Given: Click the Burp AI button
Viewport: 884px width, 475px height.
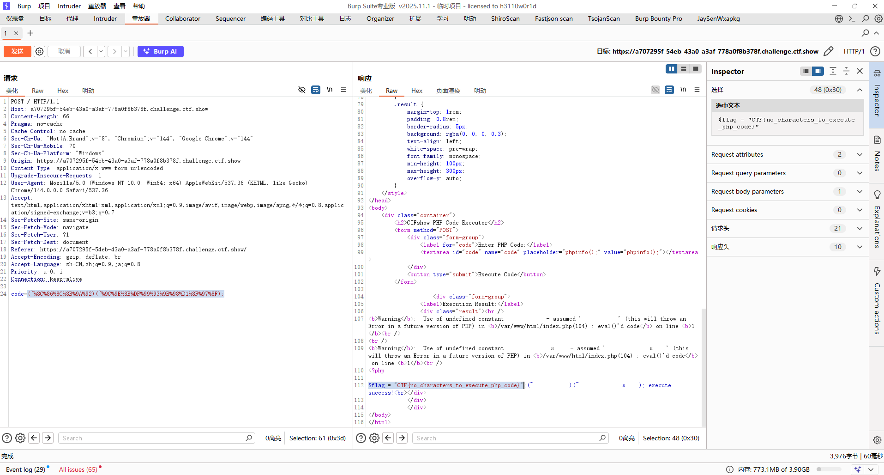Looking at the screenshot, I should coord(161,51).
